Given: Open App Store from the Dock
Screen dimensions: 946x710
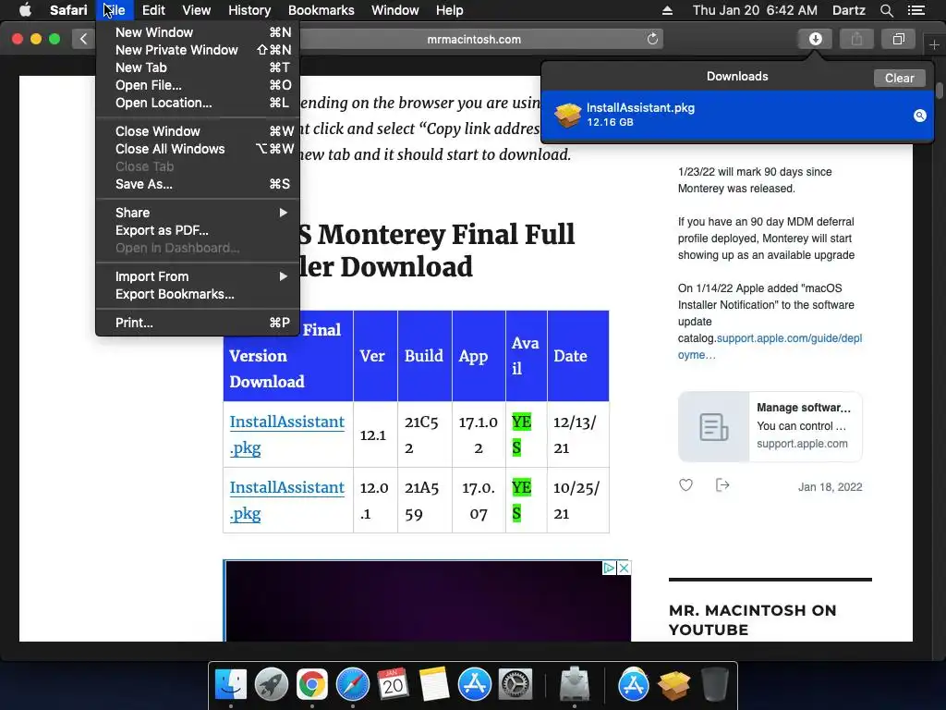Looking at the screenshot, I should coord(474,684).
